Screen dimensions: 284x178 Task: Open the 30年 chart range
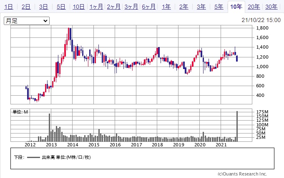tap(271, 7)
